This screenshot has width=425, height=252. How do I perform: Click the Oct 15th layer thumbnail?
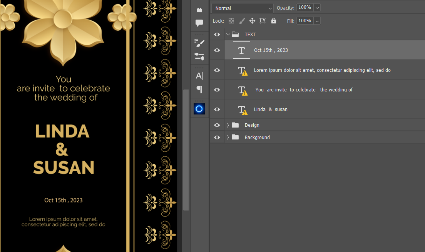[x=241, y=50]
